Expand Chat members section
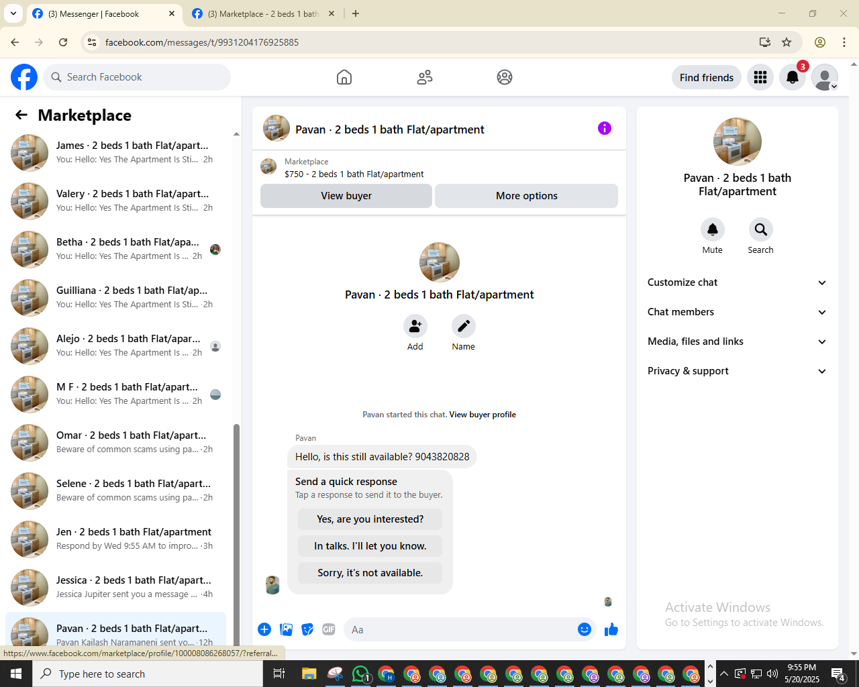The width and height of the screenshot is (859, 687). click(x=737, y=312)
